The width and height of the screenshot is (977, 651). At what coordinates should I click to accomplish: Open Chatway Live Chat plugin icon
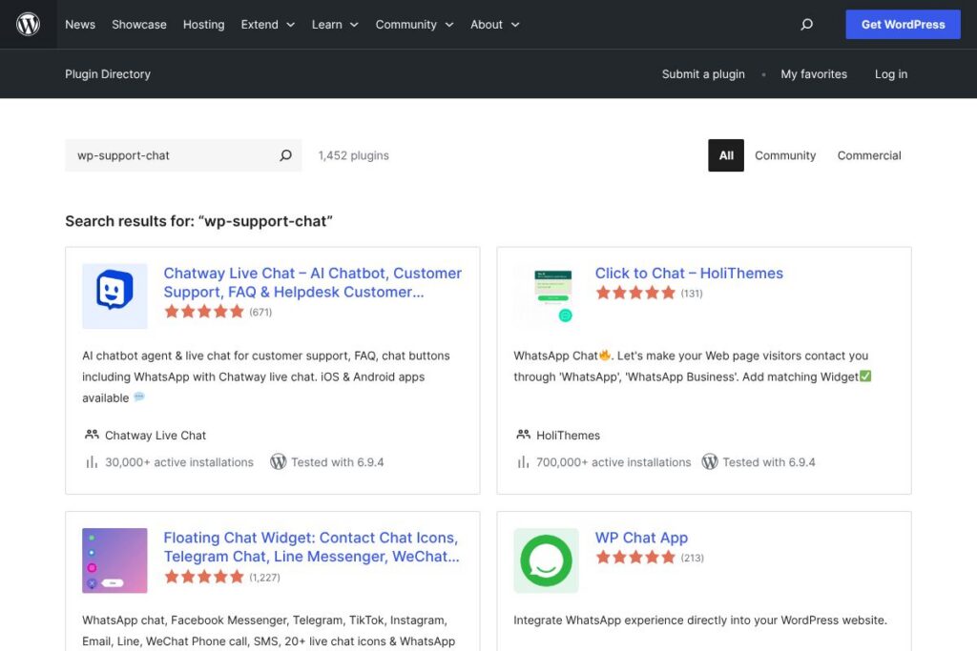coord(114,295)
